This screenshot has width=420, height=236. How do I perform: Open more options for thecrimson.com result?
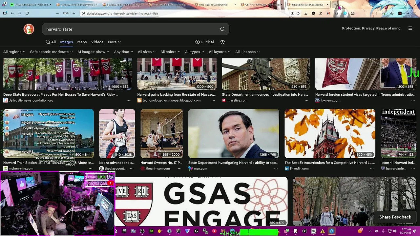pos(179,168)
